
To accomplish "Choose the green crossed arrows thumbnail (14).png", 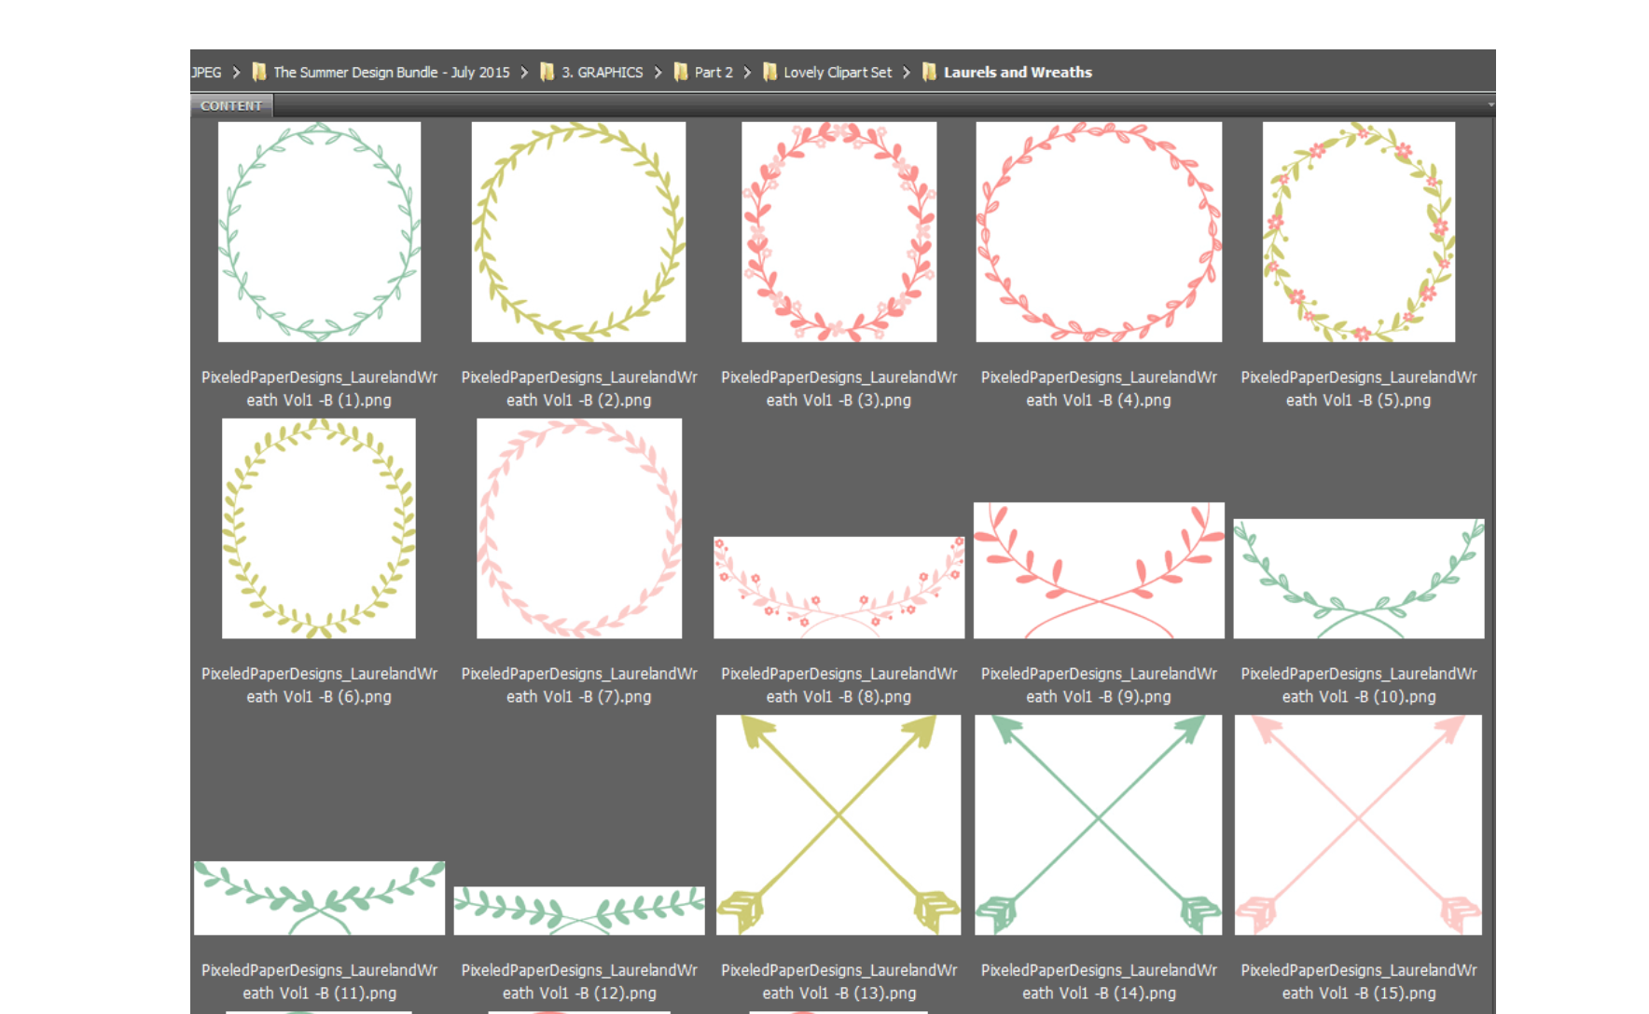I will point(1098,825).
